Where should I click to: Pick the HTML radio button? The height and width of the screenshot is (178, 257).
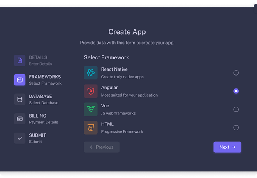pos(236,128)
